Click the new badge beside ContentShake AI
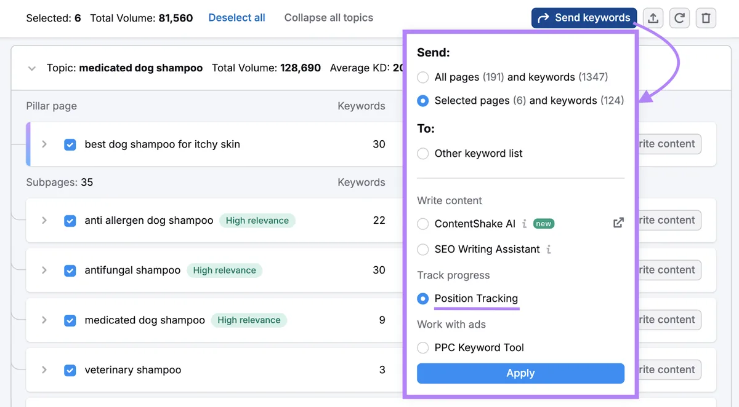This screenshot has height=407, width=739. click(544, 224)
